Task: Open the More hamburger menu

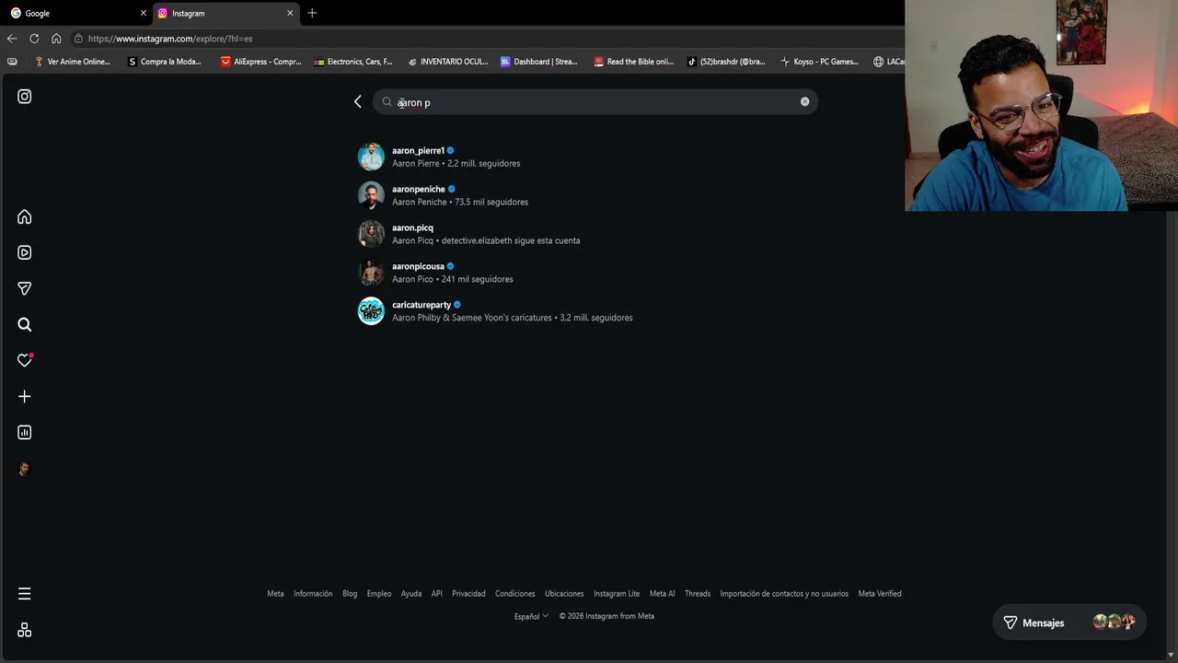Action: coord(25,594)
